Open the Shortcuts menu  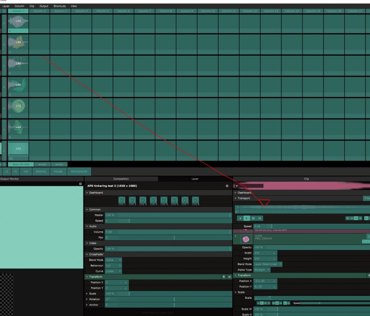pyautogui.click(x=59, y=6)
